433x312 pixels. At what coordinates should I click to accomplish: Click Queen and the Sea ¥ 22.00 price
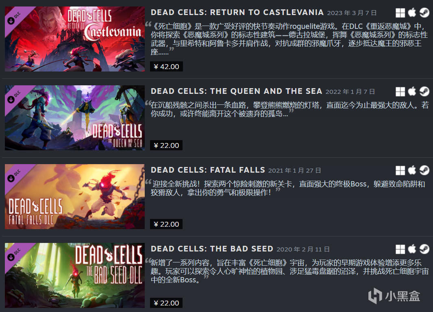click(166, 145)
